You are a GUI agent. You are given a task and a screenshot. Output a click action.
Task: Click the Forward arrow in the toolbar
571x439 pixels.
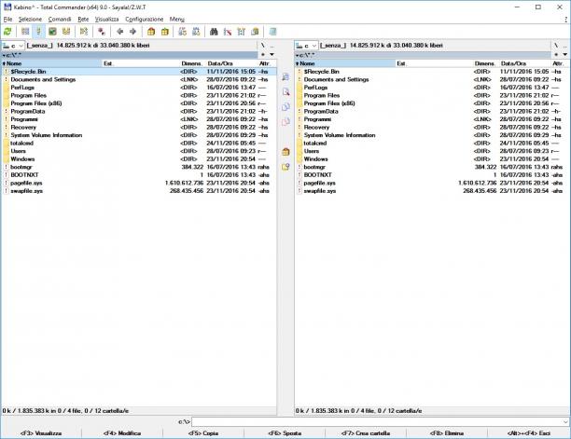[x=132, y=32]
